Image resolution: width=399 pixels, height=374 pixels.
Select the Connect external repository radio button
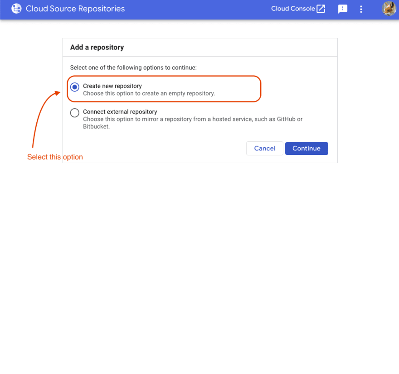pos(74,113)
